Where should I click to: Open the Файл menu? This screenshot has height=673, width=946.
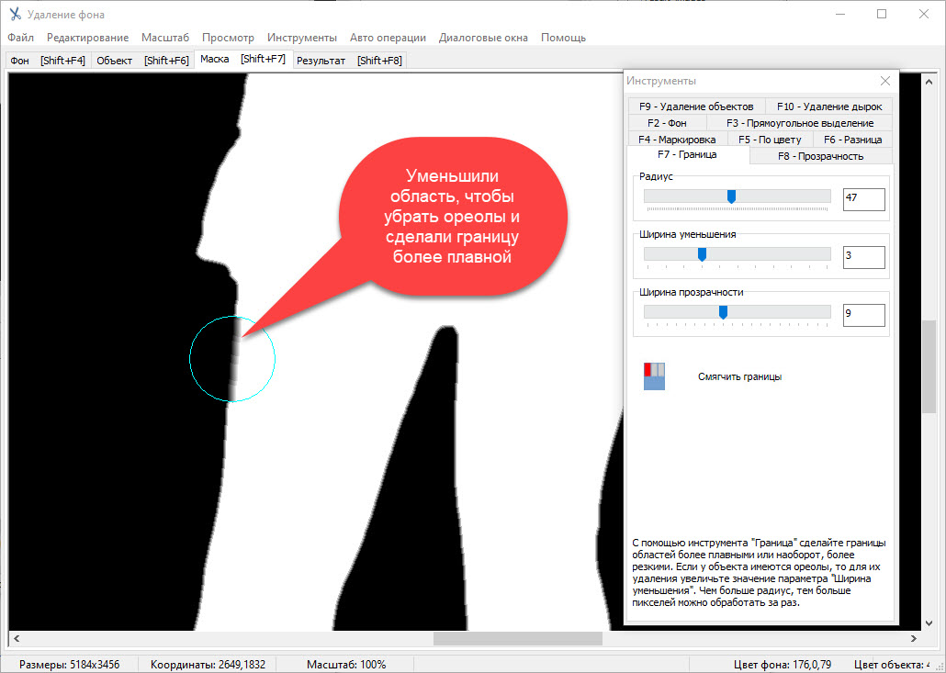[x=20, y=38]
